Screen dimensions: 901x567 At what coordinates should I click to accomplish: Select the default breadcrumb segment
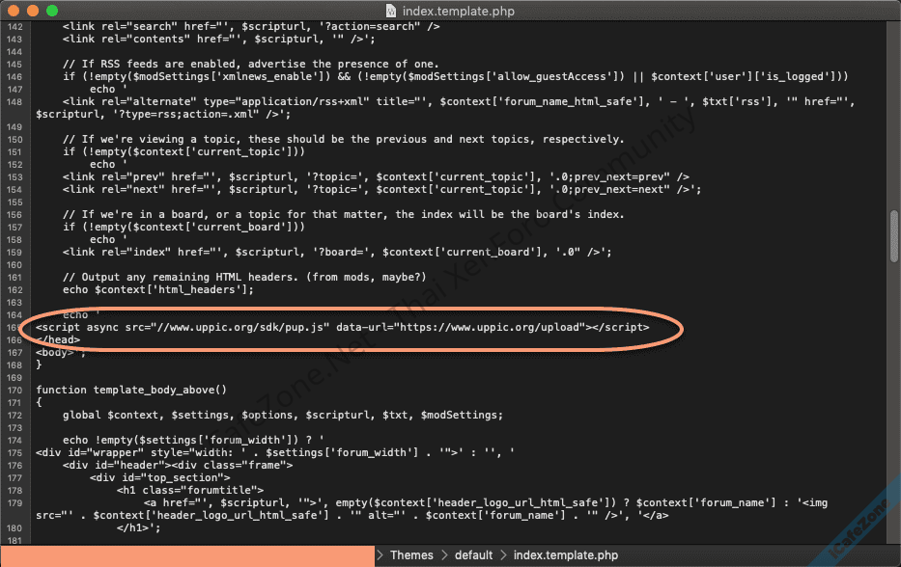474,555
